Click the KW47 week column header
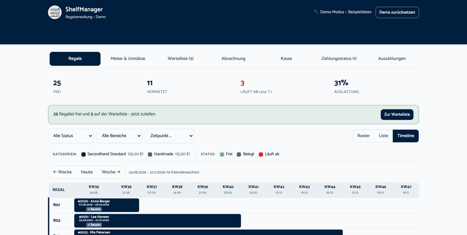The height and width of the screenshot is (235, 467). (406, 189)
